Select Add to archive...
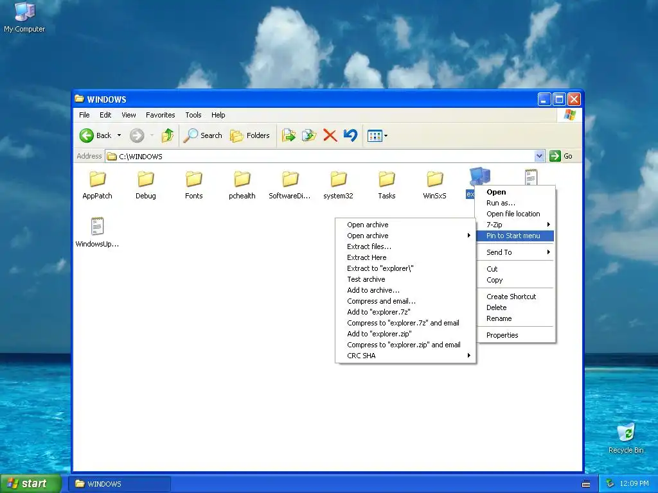Screen dimensions: 658x493 click(x=405, y=290)
